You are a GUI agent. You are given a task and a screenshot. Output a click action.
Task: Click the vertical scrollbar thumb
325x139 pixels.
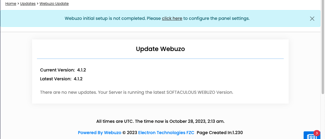323,46
